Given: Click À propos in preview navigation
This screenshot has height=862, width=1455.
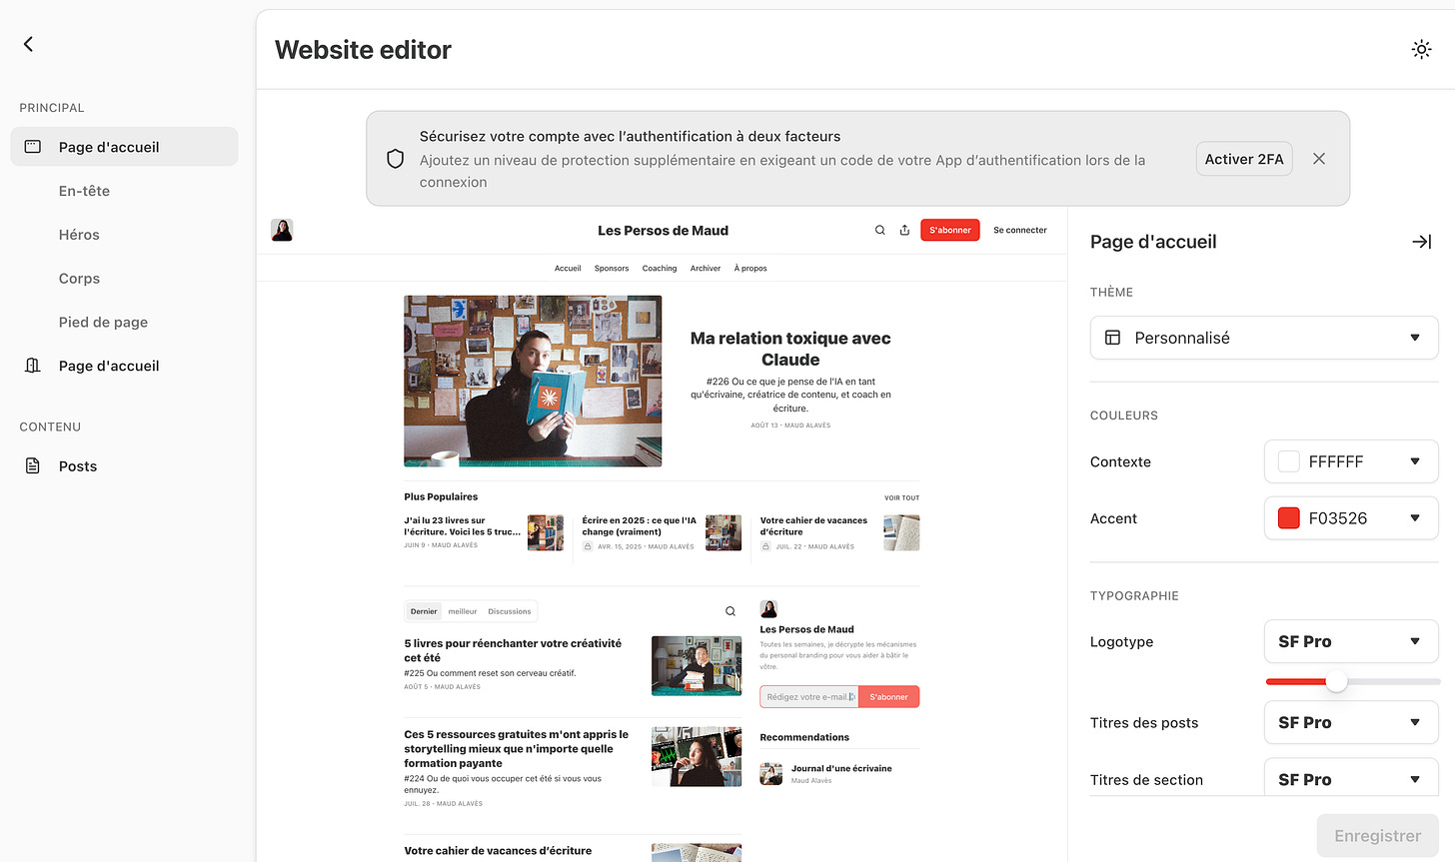Looking at the screenshot, I should coord(750,268).
